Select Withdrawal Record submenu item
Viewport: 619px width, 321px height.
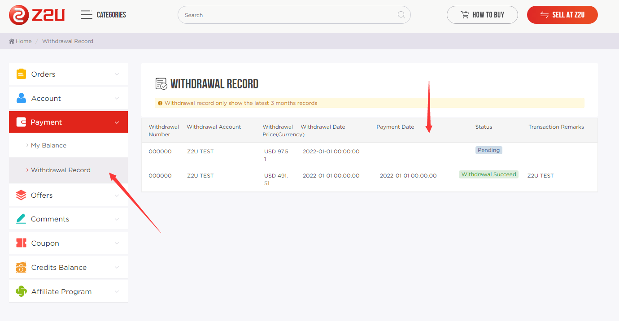click(68, 170)
